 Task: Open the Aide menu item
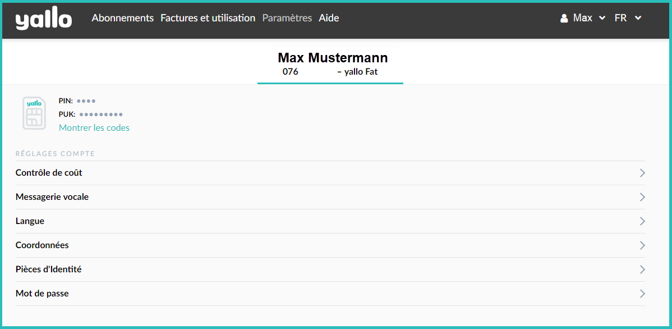coord(329,18)
